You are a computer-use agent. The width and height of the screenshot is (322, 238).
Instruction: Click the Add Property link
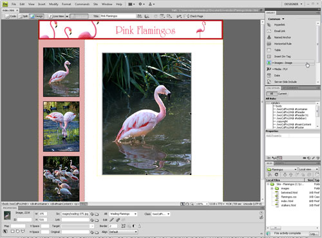coord(274,136)
